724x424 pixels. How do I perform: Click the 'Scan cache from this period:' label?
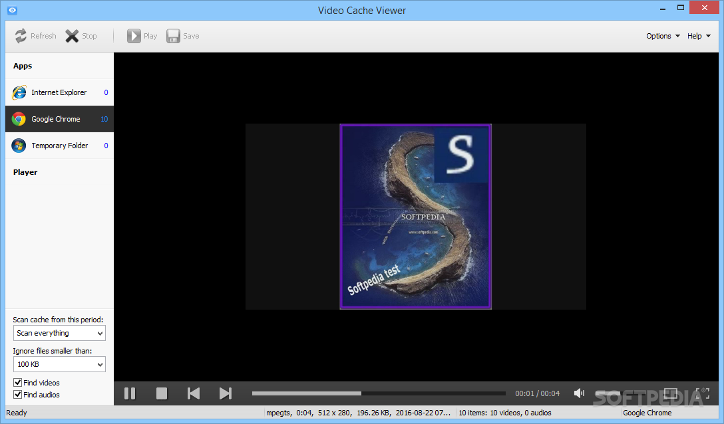click(x=58, y=320)
